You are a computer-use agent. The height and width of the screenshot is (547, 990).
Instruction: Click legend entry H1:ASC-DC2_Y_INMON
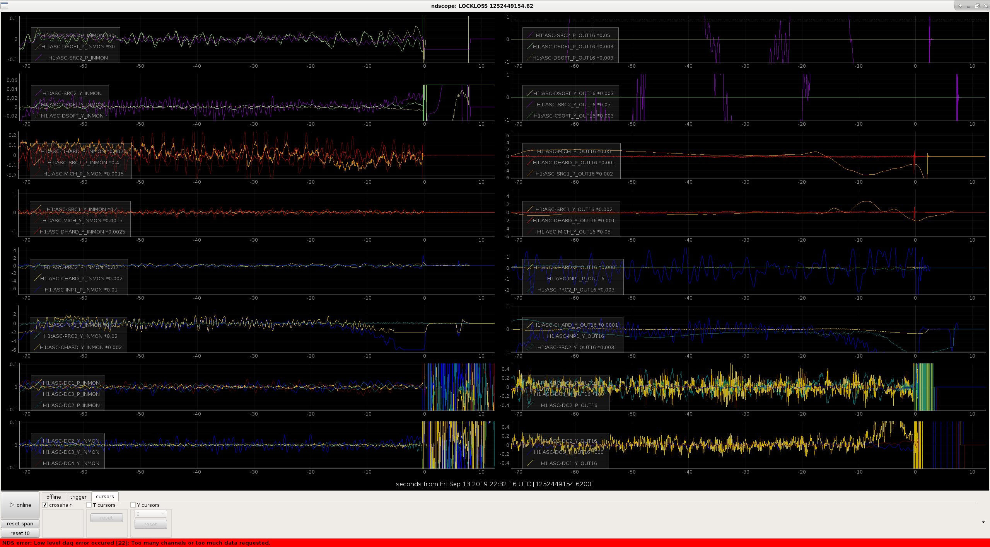[x=71, y=441]
